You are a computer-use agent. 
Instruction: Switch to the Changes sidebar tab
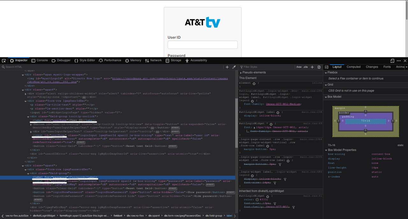click(x=372, y=67)
